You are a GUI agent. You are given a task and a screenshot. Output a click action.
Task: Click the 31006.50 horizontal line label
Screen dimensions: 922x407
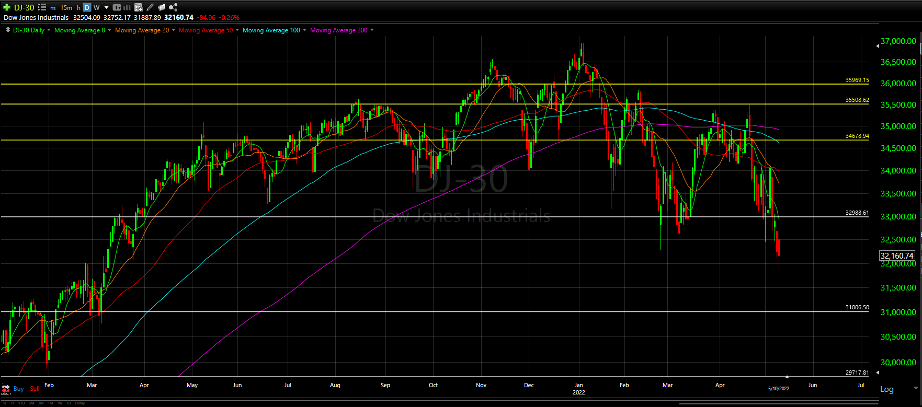(x=857, y=307)
